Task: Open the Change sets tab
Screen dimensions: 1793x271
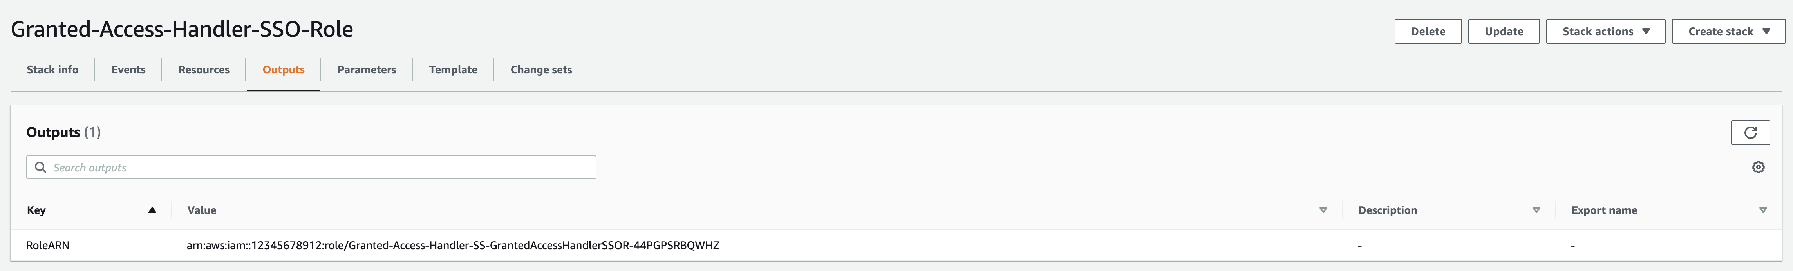Action: (x=541, y=69)
